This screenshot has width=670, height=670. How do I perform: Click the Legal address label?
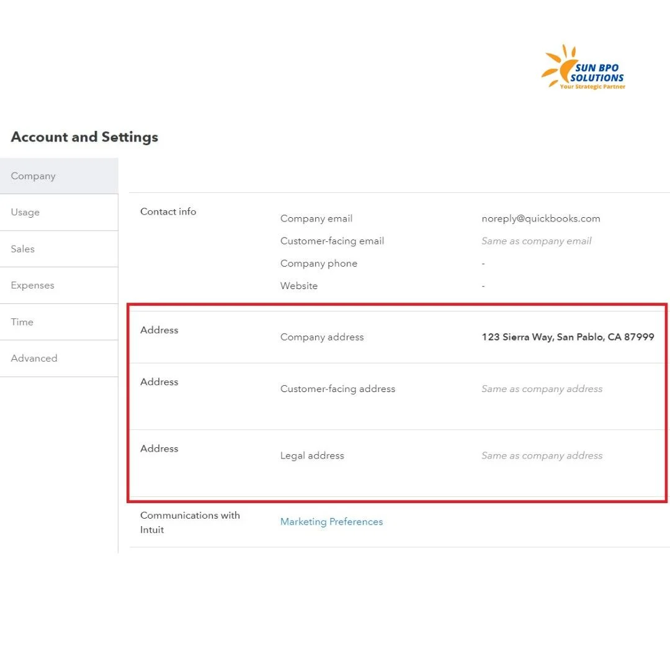(x=312, y=455)
